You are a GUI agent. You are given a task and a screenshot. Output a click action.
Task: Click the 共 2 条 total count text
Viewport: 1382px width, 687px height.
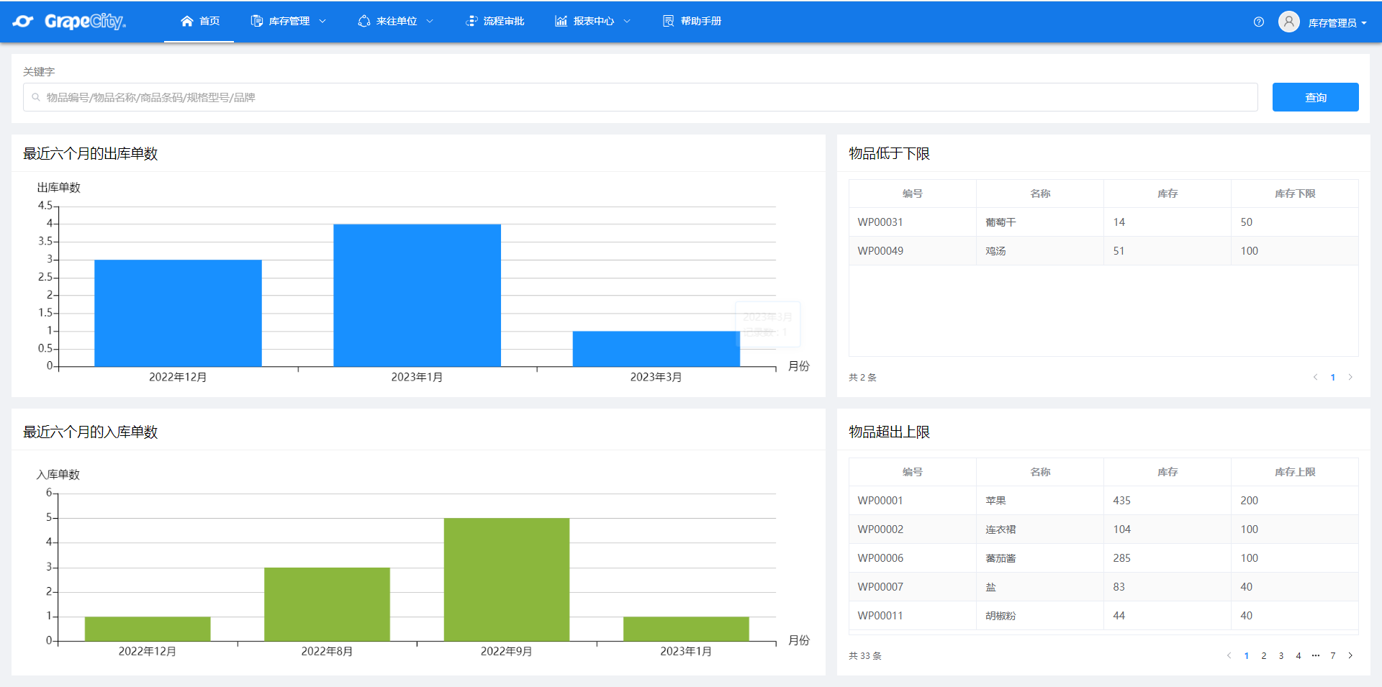pos(862,377)
